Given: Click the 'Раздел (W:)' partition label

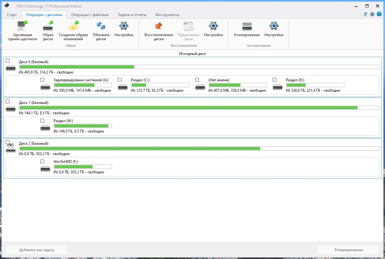Looking at the screenshot, I should (x=63, y=121).
